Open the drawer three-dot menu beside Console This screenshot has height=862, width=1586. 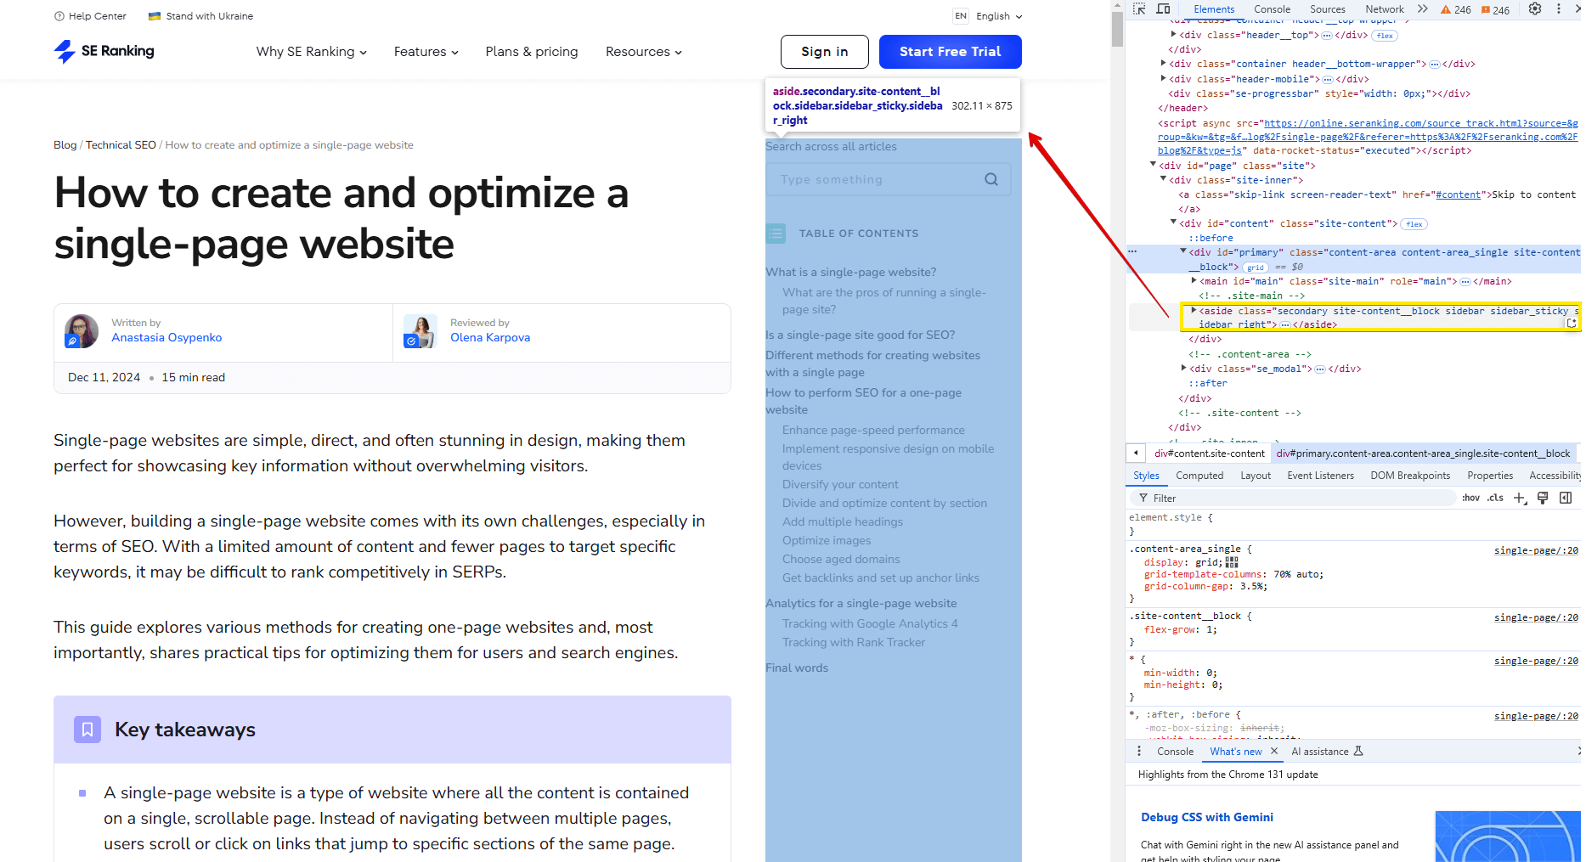tap(1139, 751)
